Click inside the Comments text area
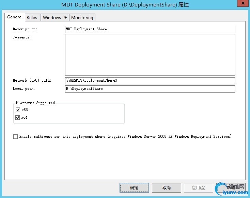Screen dimensions: 250x198 click(x=150, y=55)
